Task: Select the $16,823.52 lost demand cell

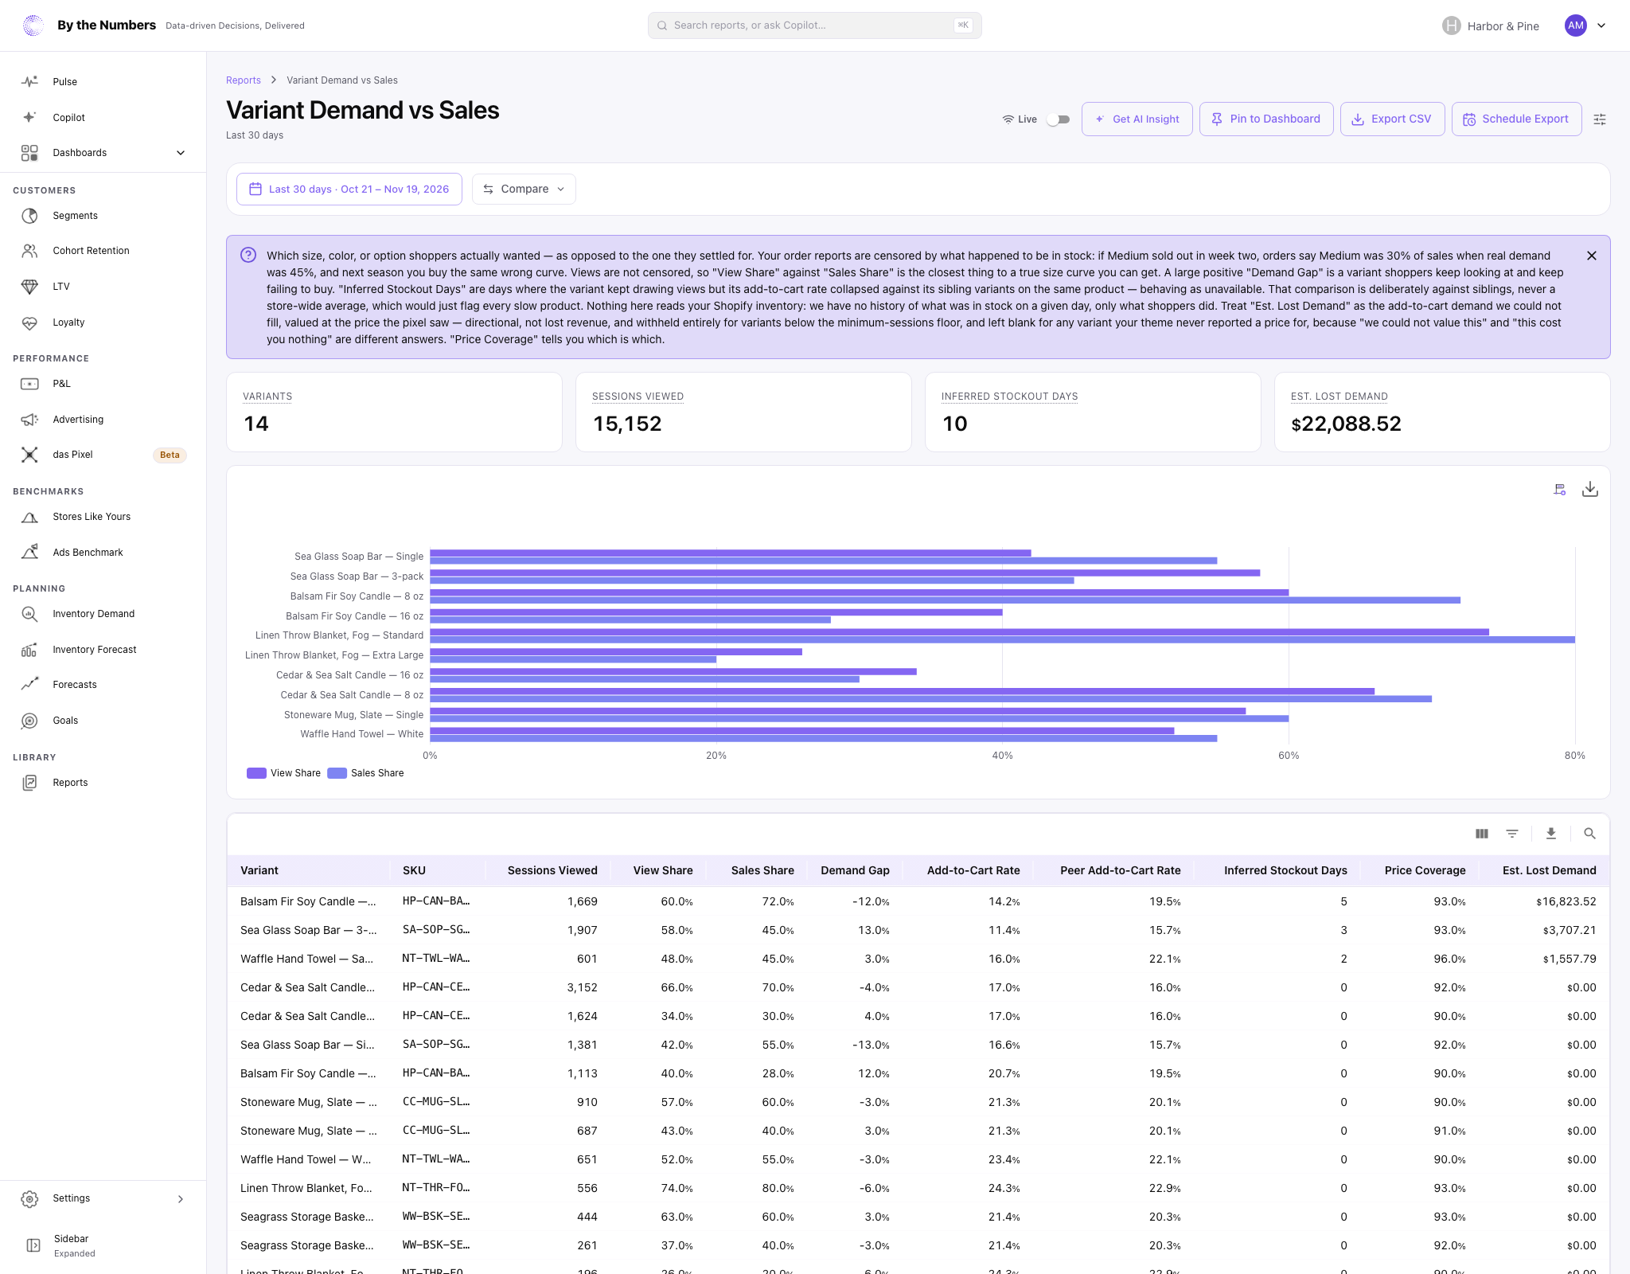Action: pyautogui.click(x=1566, y=902)
